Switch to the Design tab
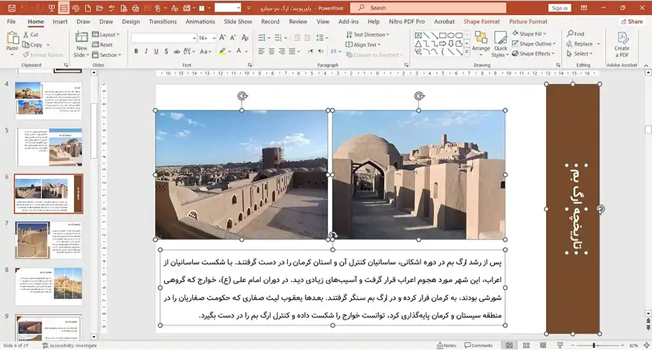Screen dimensions: 652x350 131,22
